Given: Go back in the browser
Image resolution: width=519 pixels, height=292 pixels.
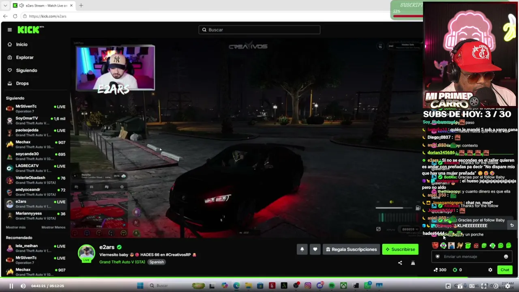Looking at the screenshot, I should tap(5, 16).
